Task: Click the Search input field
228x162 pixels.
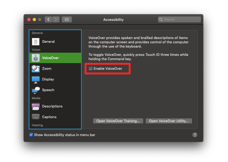Action: tap(179, 20)
